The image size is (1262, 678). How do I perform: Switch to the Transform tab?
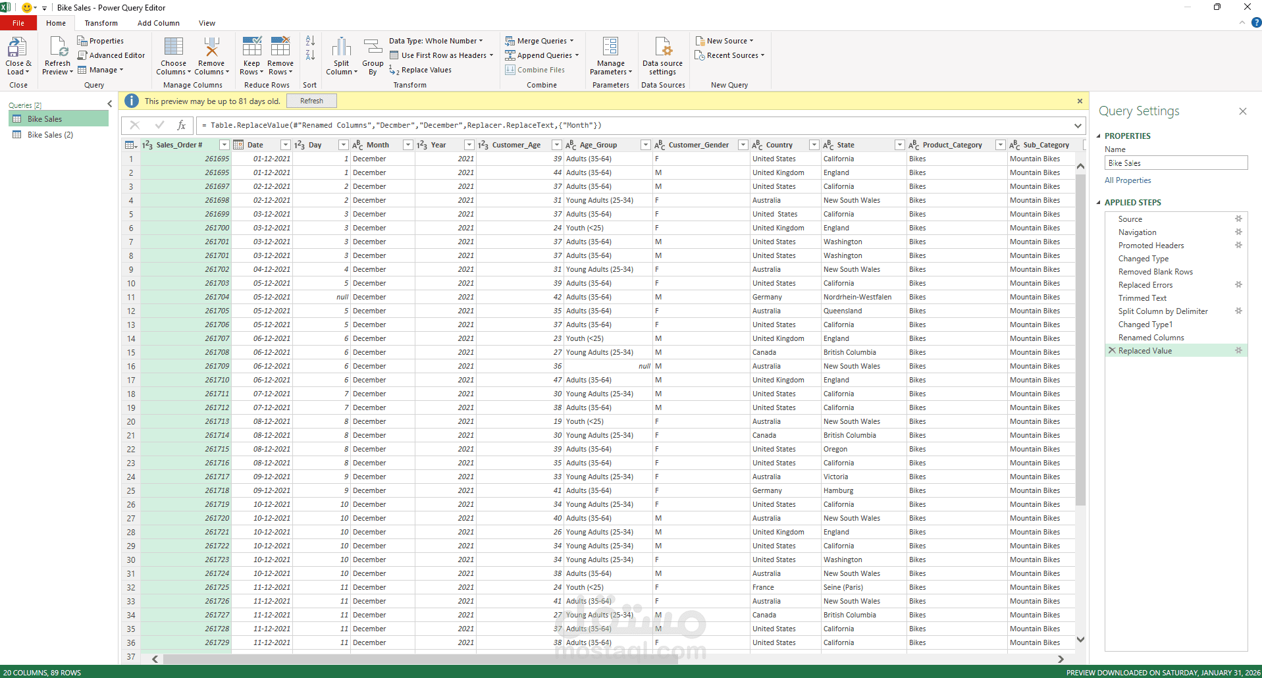coord(101,23)
